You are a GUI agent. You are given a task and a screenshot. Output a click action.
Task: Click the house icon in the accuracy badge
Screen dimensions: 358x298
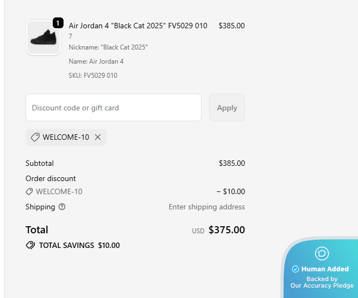pos(322,253)
